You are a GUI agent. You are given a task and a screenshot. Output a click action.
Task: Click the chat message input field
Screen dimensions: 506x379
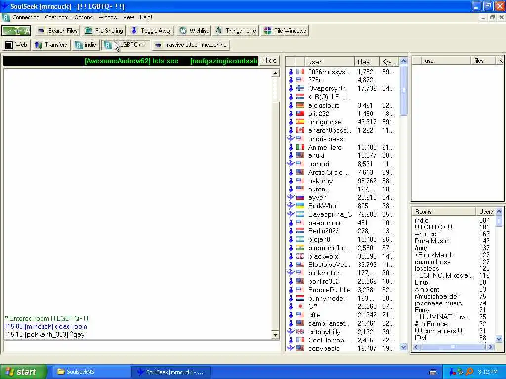point(142,347)
